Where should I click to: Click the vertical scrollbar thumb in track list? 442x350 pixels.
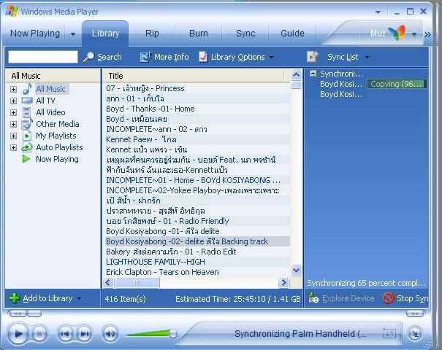pyautogui.click(x=297, y=85)
